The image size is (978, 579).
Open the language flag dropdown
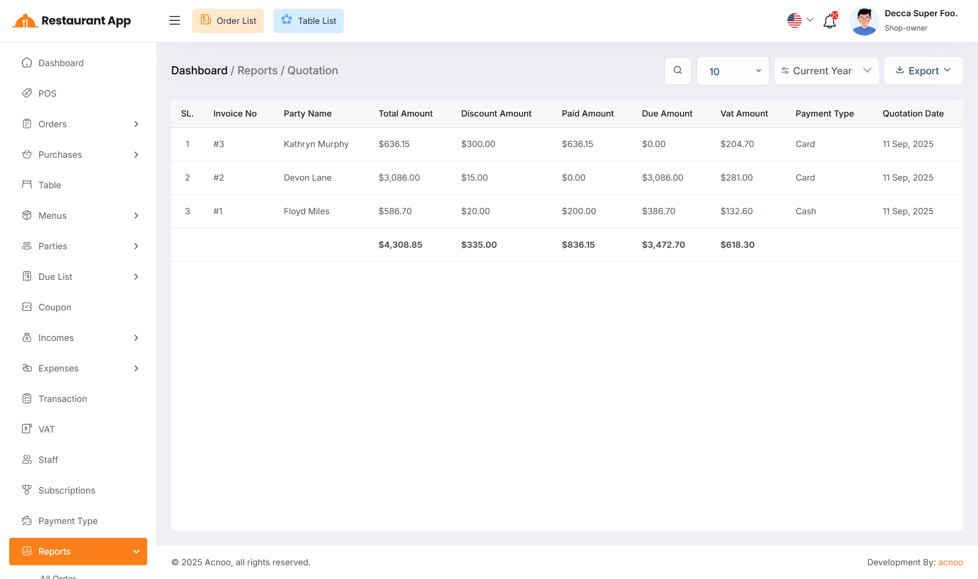tap(800, 20)
